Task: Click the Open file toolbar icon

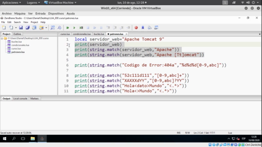Action: click(x=11, y=28)
